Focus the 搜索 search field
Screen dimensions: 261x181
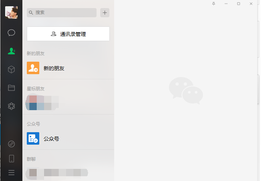[x=62, y=12]
